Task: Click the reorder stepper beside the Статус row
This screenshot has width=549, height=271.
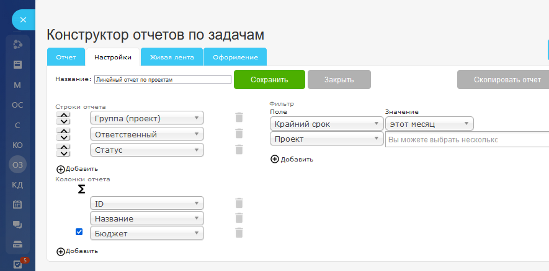Action: (63, 150)
